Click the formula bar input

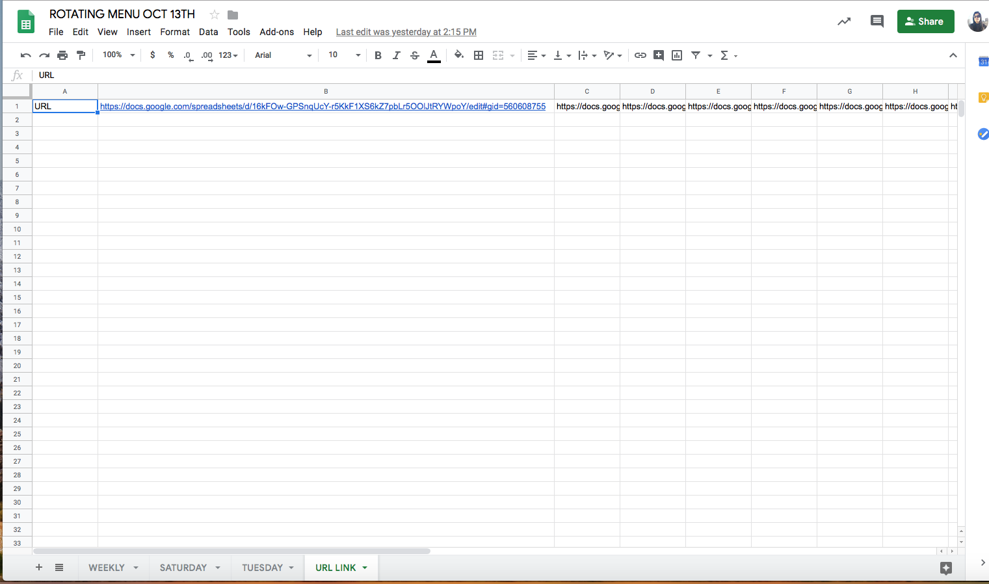[455, 75]
